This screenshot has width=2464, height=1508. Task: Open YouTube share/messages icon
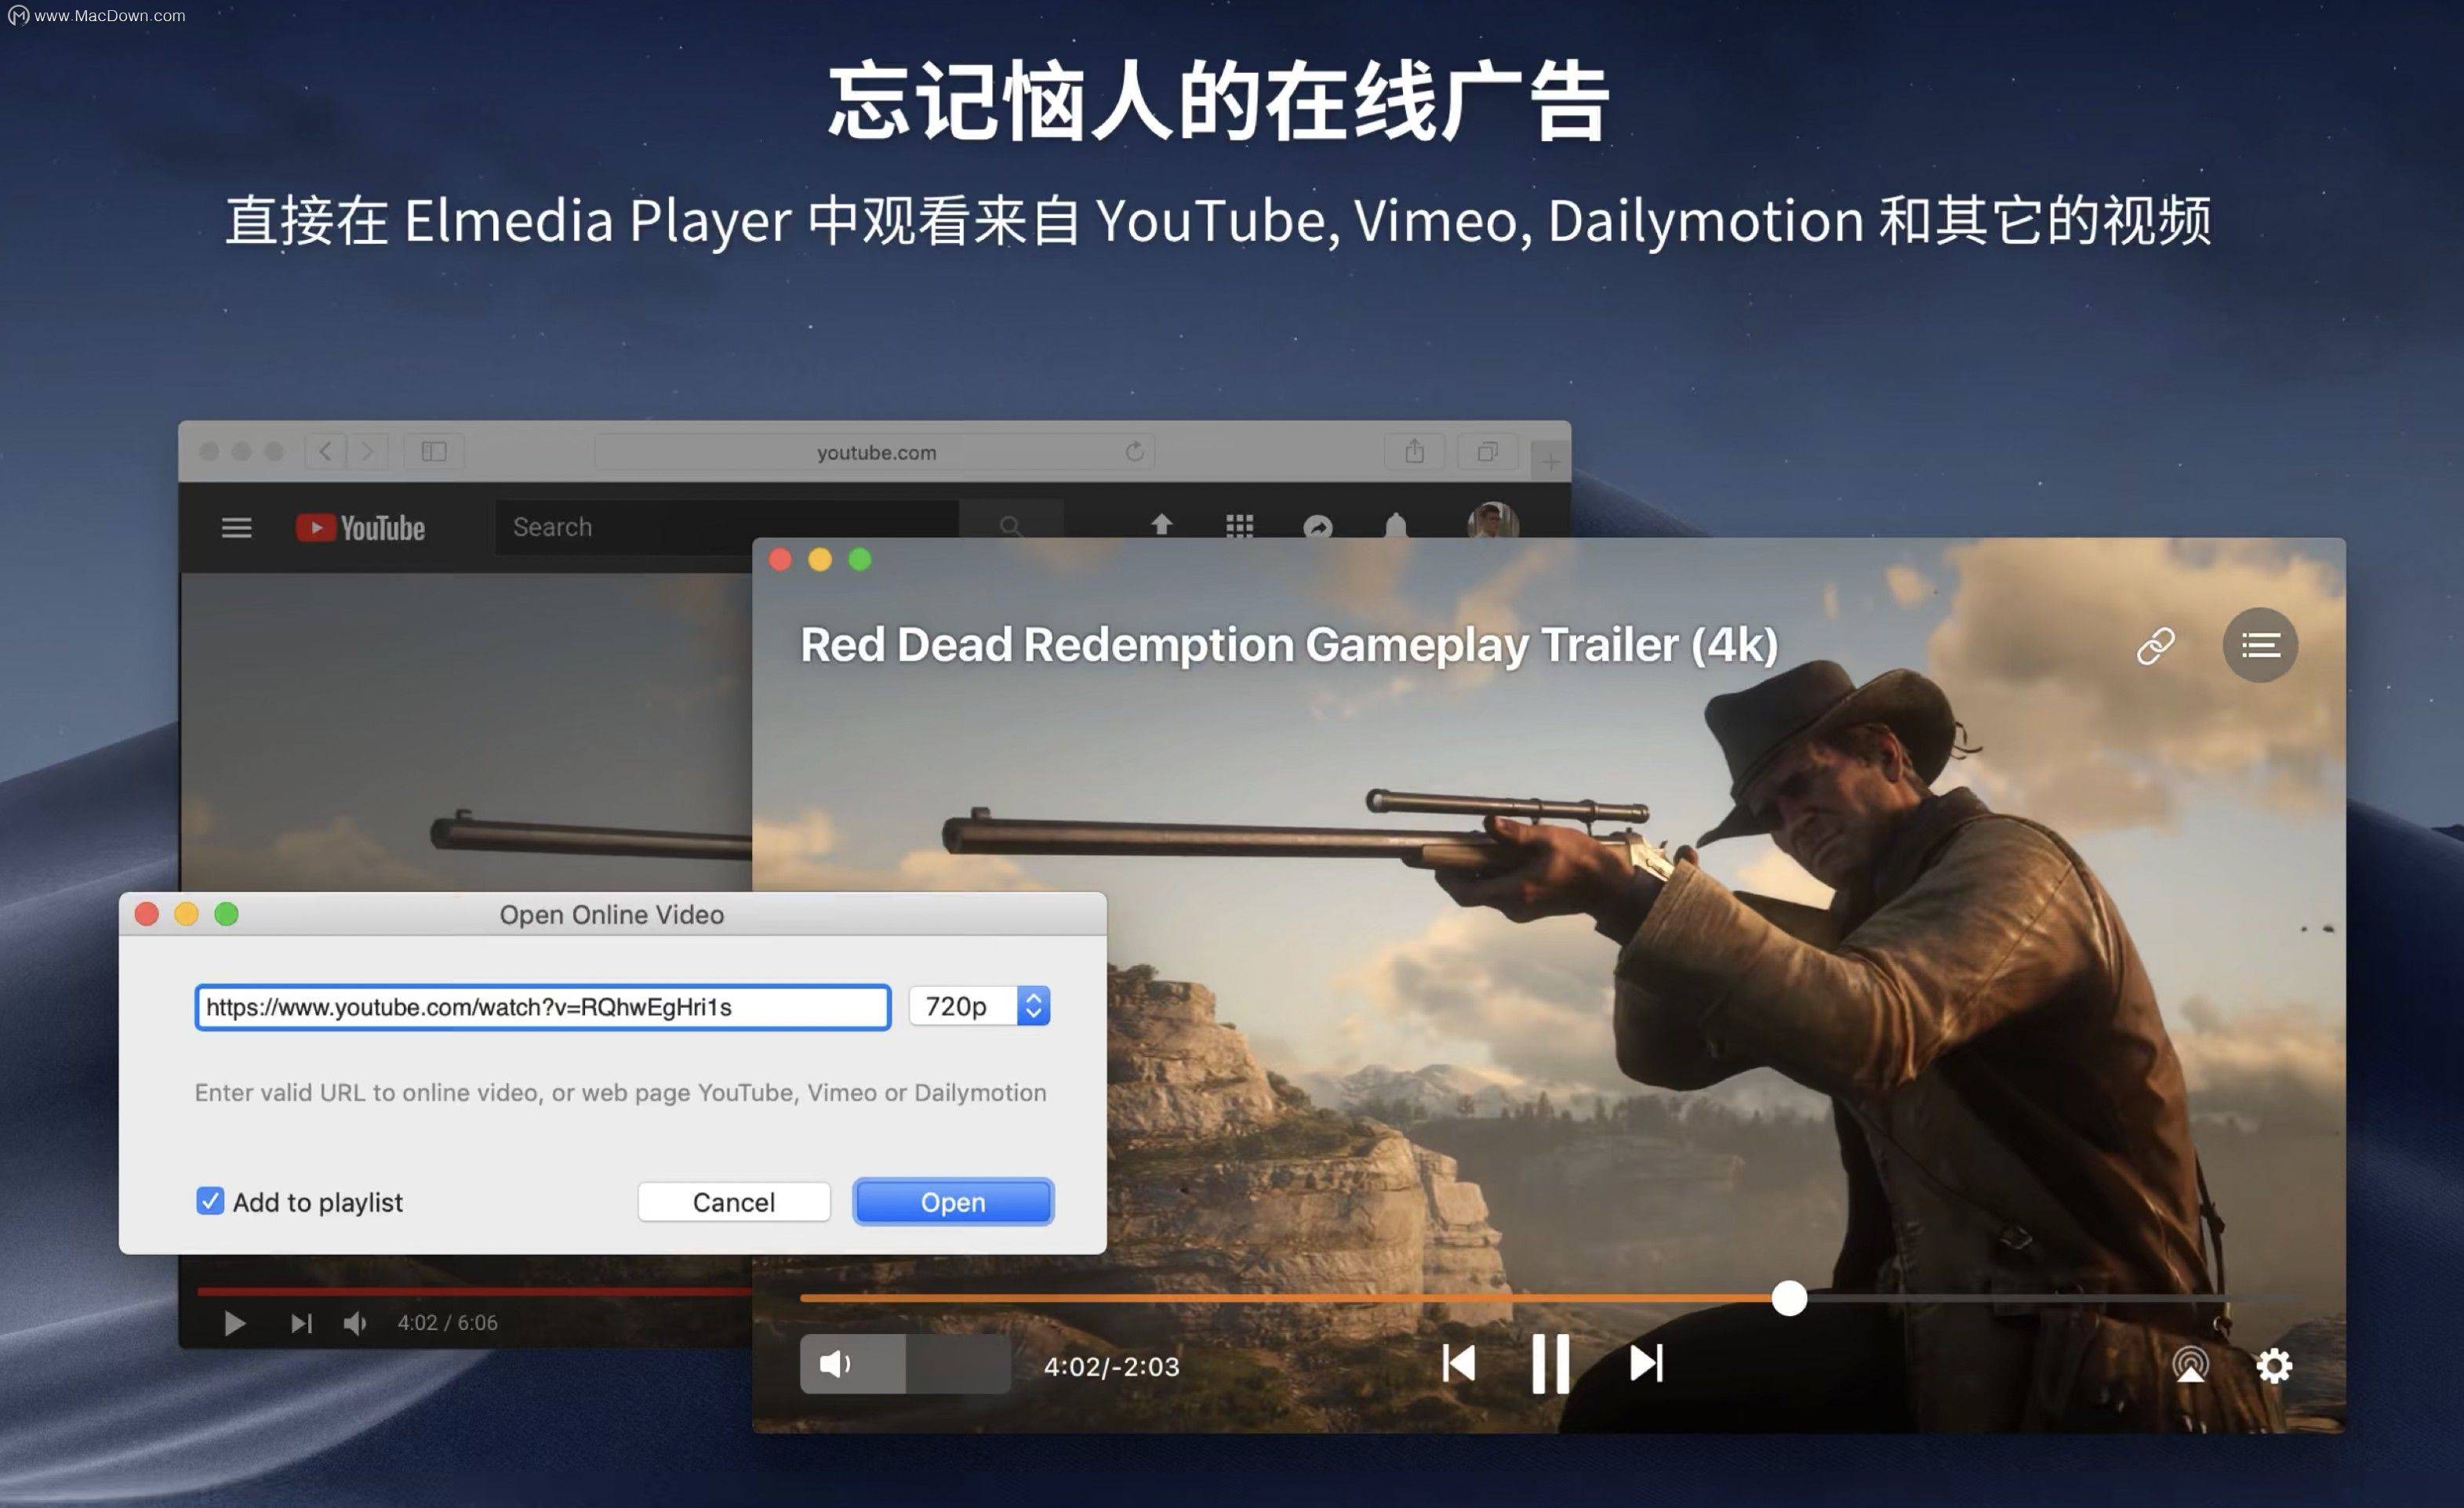1318,527
